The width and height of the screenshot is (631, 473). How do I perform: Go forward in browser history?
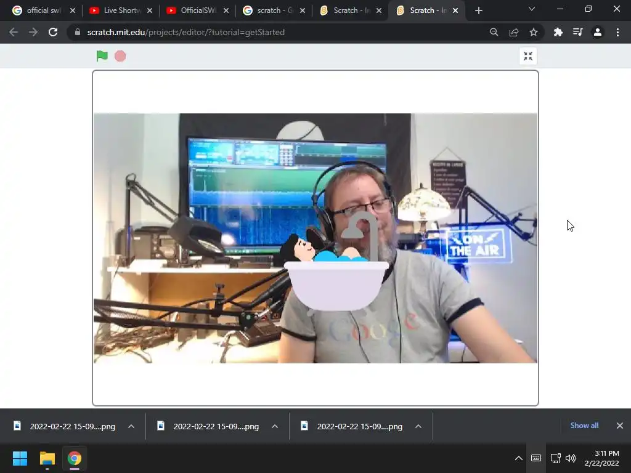click(x=33, y=32)
